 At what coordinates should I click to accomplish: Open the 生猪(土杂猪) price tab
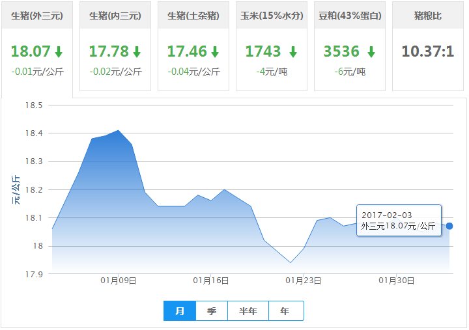[x=193, y=16]
